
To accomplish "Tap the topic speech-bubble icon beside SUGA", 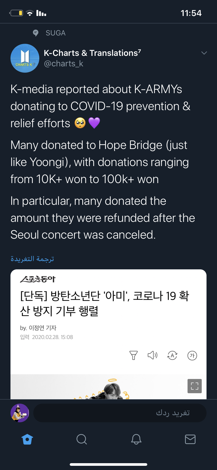I will 36,33.
